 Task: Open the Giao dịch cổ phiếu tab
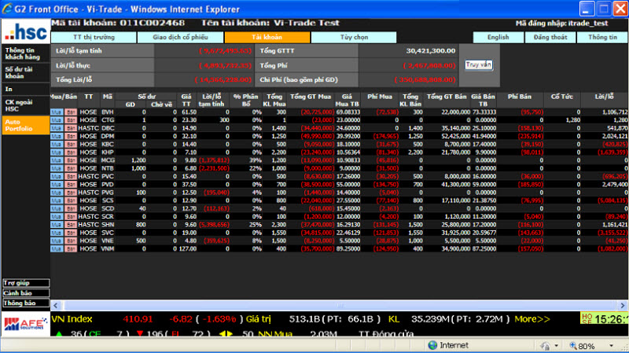pyautogui.click(x=180, y=37)
